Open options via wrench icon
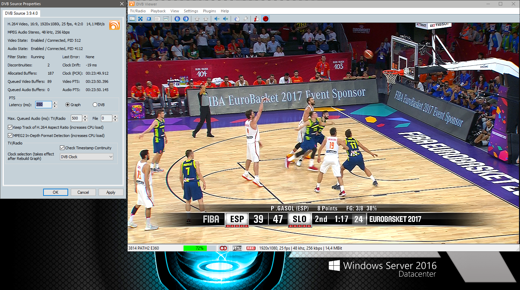This screenshot has width=520, height=290. (245, 19)
